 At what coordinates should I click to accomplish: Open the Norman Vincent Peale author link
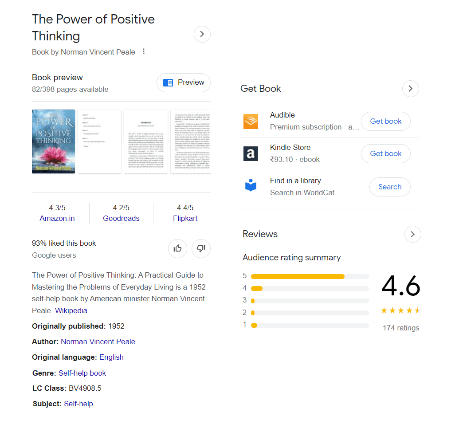point(98,342)
